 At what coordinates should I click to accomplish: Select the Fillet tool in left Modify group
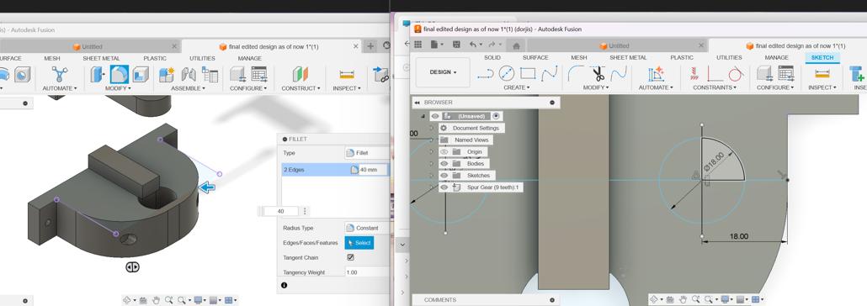[x=120, y=74]
